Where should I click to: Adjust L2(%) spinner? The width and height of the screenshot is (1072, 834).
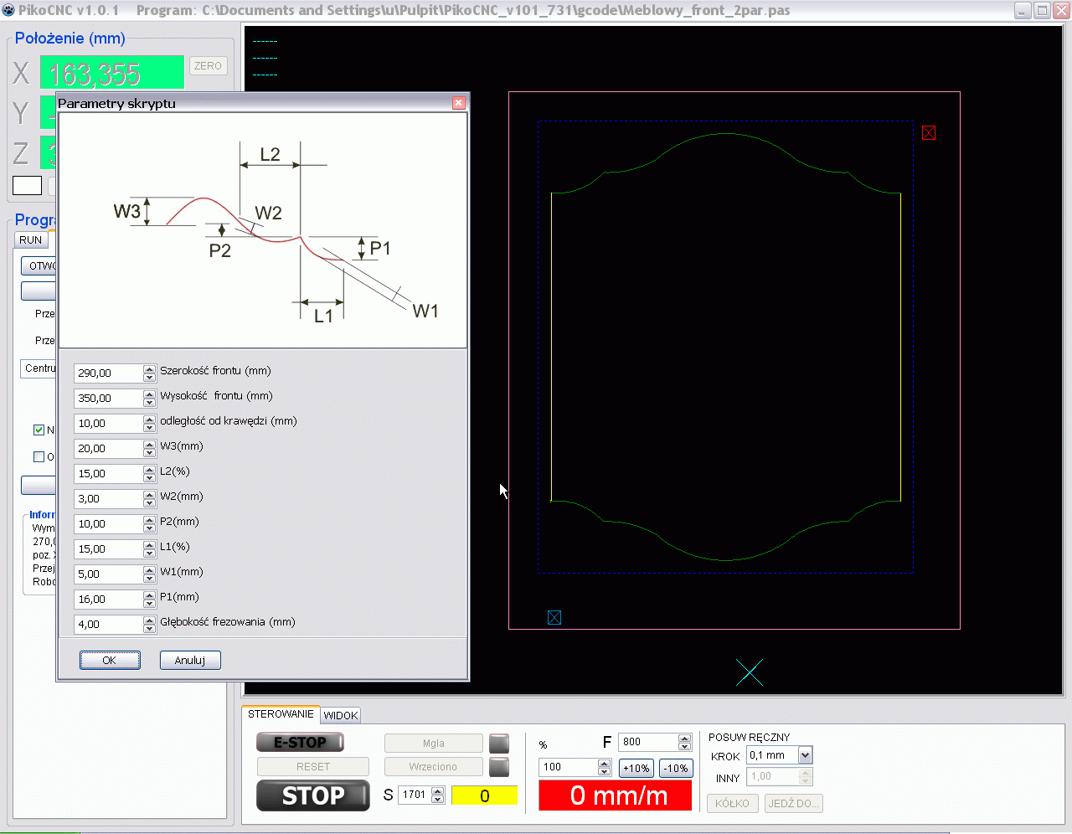coord(149,474)
